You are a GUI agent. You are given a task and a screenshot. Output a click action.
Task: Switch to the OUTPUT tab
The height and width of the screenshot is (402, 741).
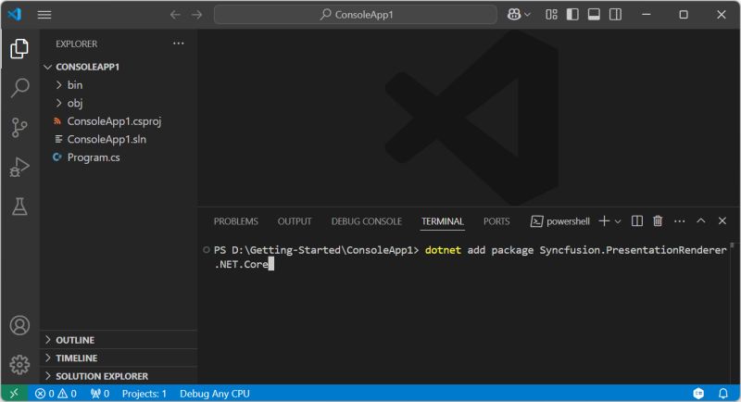click(x=295, y=221)
